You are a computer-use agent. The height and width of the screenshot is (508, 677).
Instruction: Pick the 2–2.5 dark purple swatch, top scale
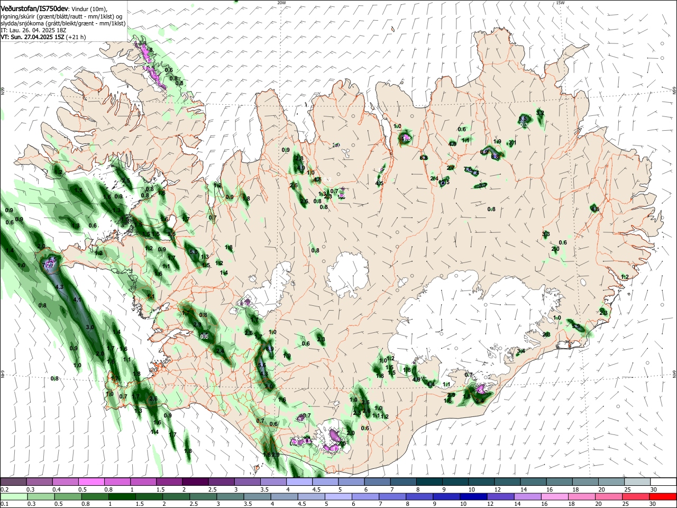coord(195,482)
